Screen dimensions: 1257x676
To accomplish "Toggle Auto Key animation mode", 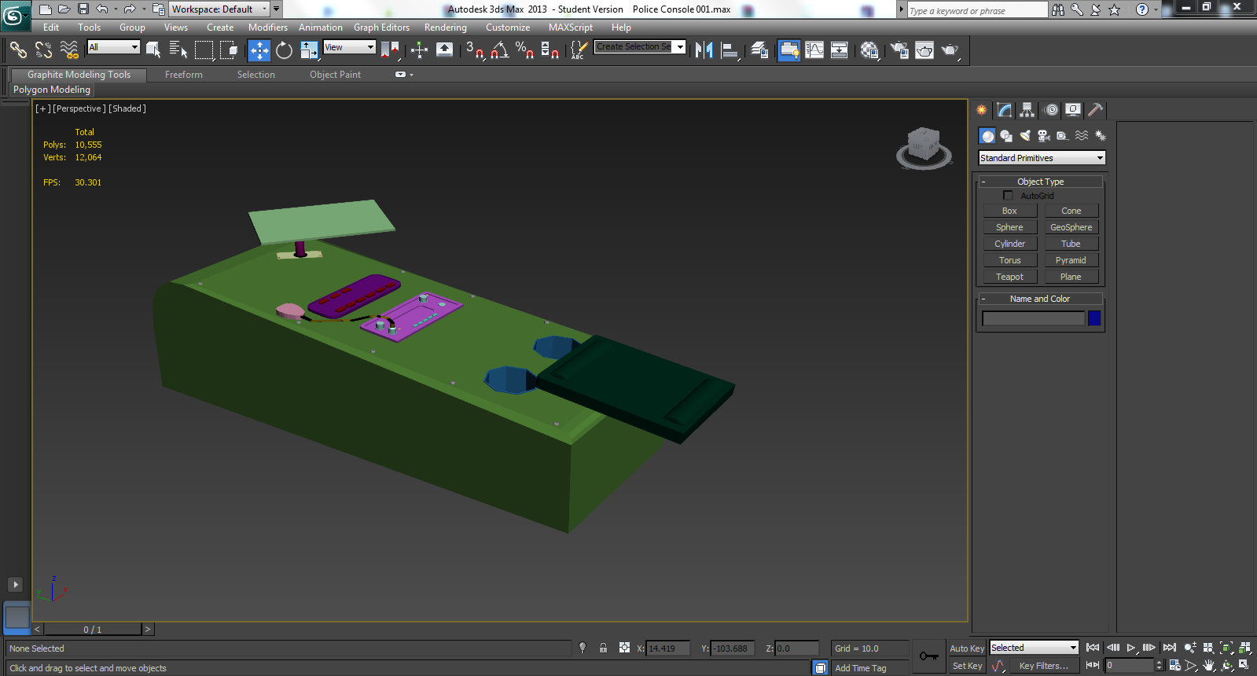I will (x=966, y=648).
